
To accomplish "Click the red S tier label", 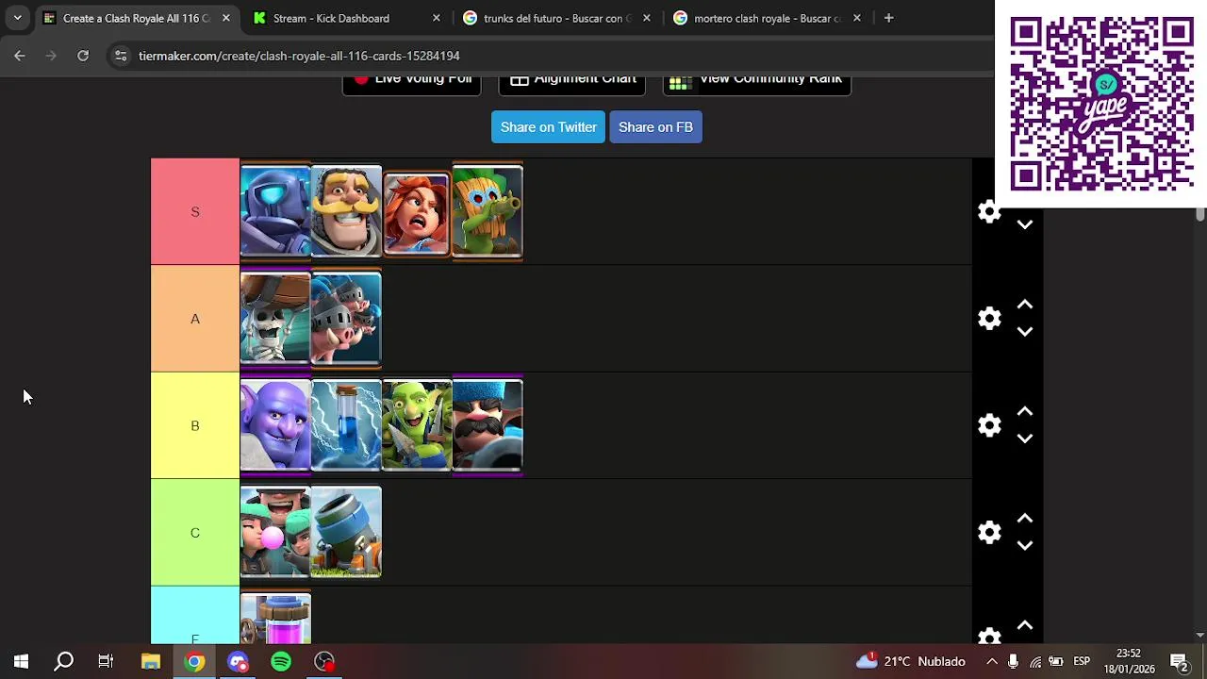I will [195, 211].
